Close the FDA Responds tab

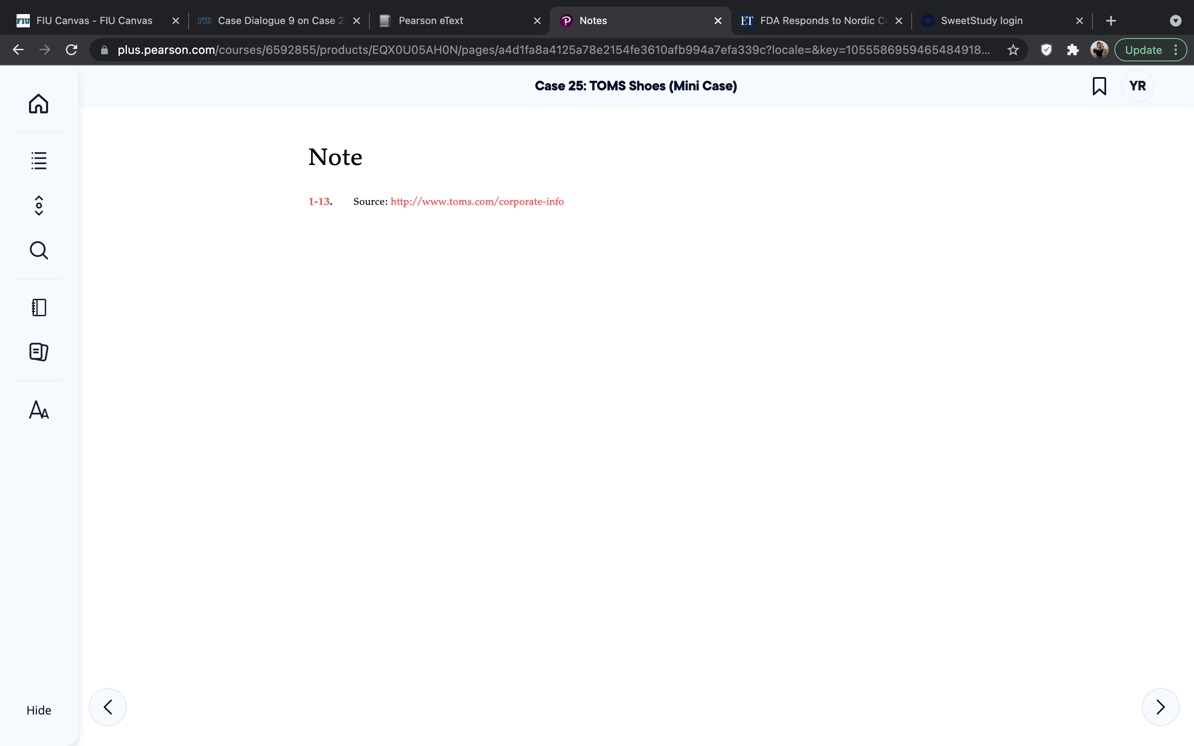899,21
